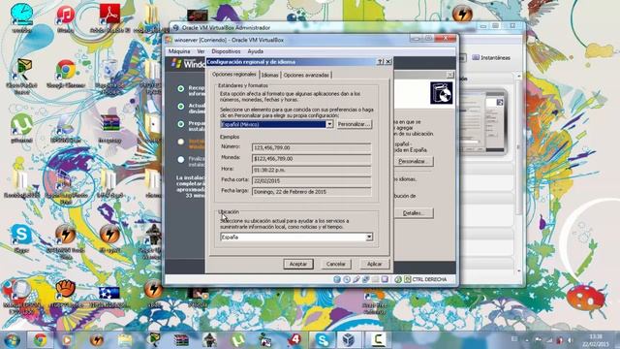This screenshot has width=620, height=349.
Task: Click the VirtualBox mouse integration status icon
Action: [398, 279]
